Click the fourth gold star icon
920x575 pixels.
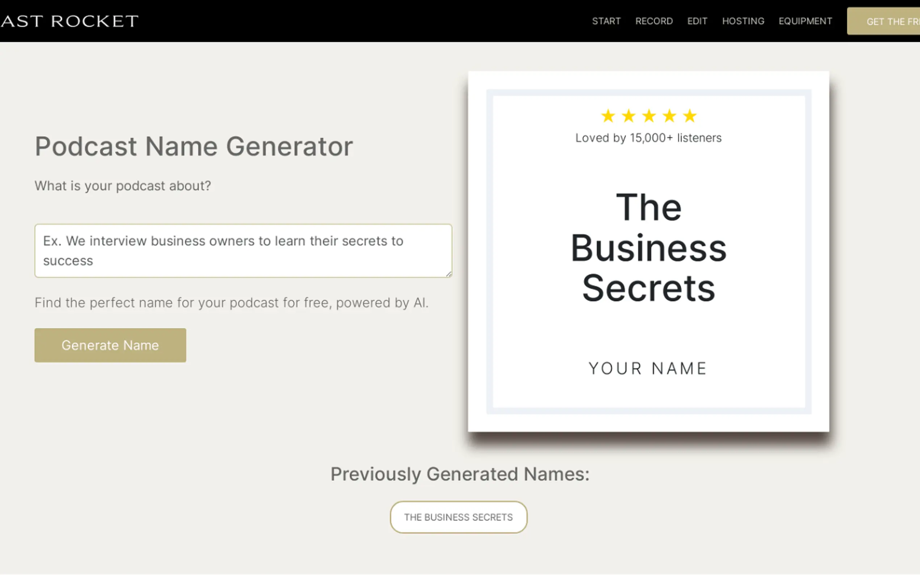(669, 116)
